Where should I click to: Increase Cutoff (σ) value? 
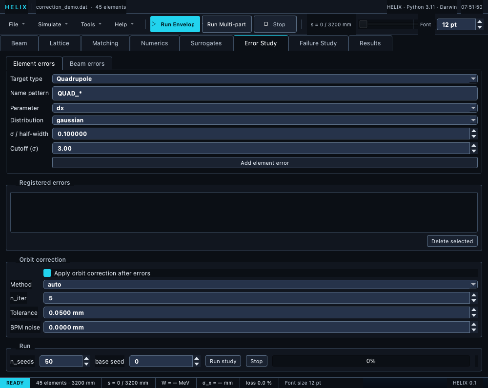click(x=474, y=145)
